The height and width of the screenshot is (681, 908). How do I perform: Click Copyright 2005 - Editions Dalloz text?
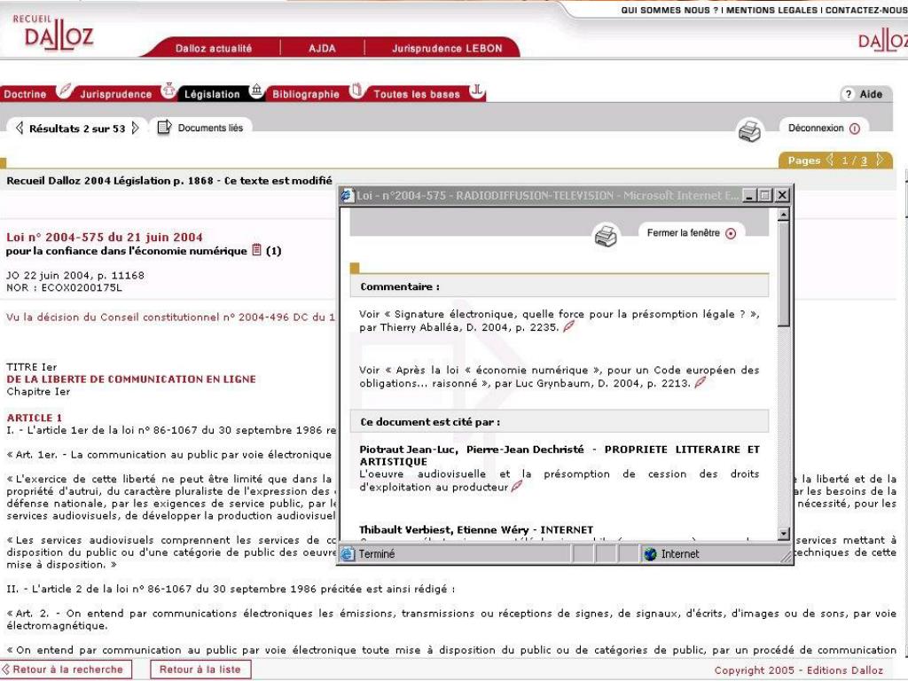799,670
